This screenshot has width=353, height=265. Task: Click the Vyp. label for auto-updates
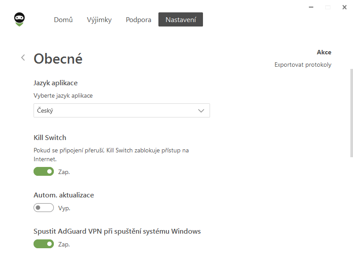point(64,208)
